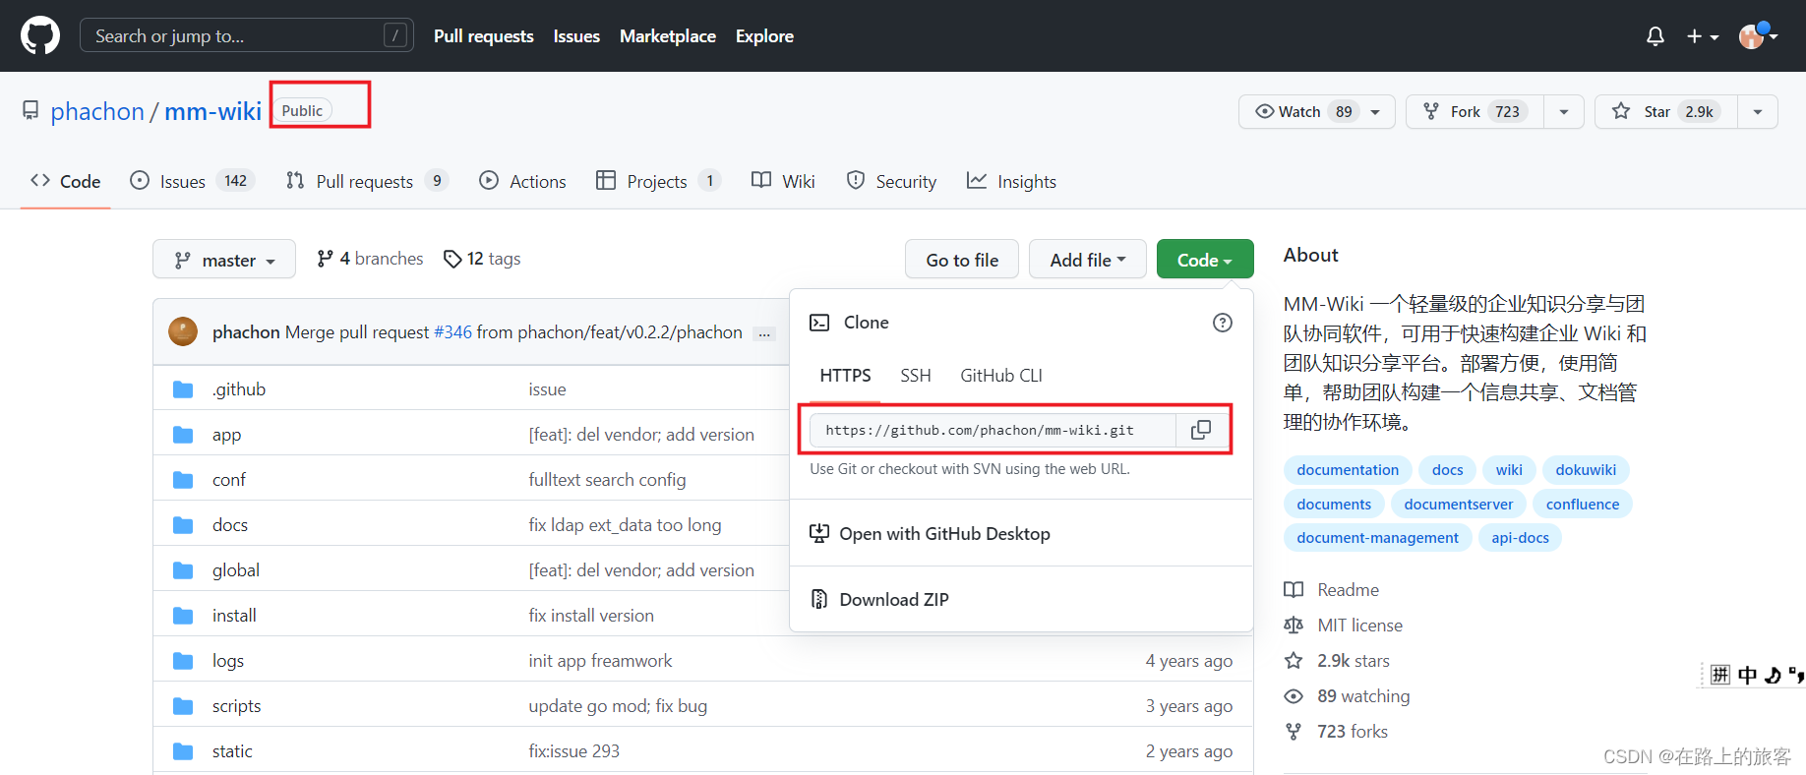Open Issues in the top nav
The width and height of the screenshot is (1806, 775).
tap(576, 36)
